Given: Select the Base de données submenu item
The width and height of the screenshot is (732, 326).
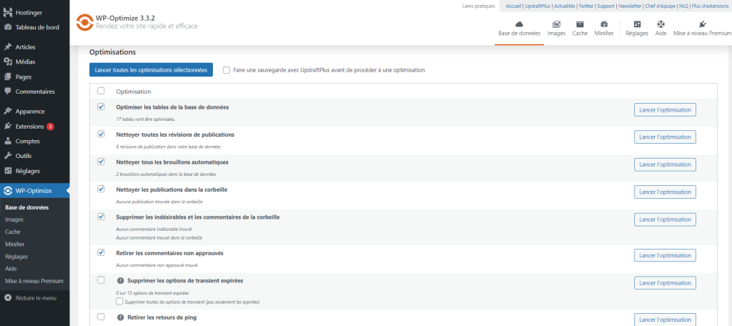Looking at the screenshot, I should coord(26,207).
